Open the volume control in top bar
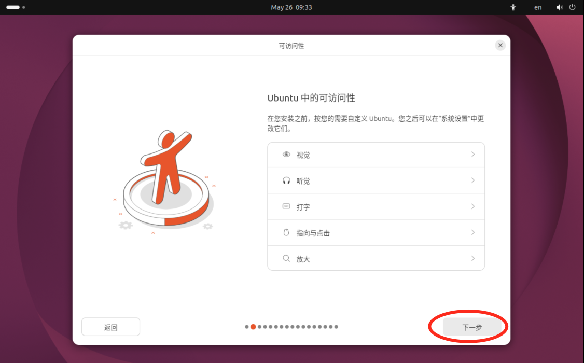584x363 pixels. [x=560, y=7]
